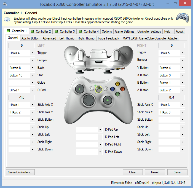Expand the right Stick Down dropdown

coord(183,149)
